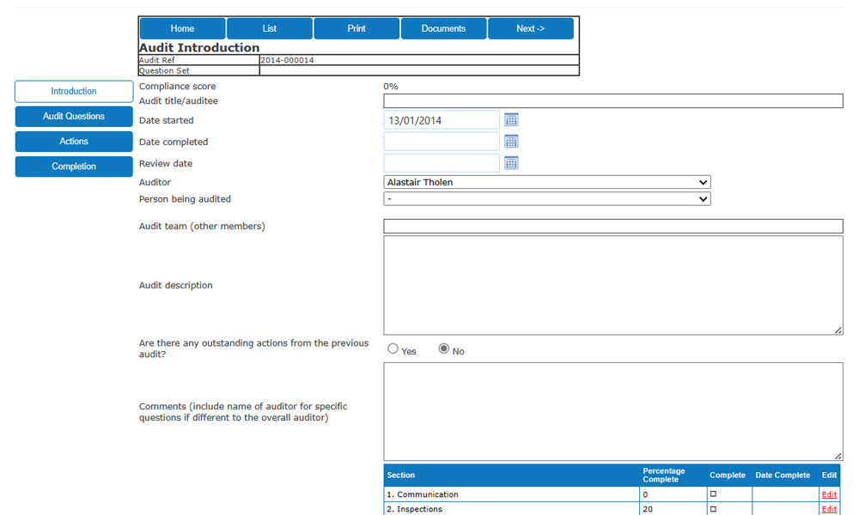
Task: Select Yes for outstanding actions from previous audit
Action: point(393,348)
